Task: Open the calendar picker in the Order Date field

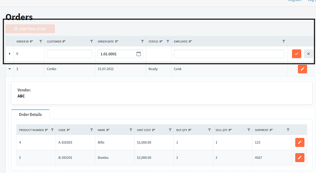Action: click(x=138, y=54)
